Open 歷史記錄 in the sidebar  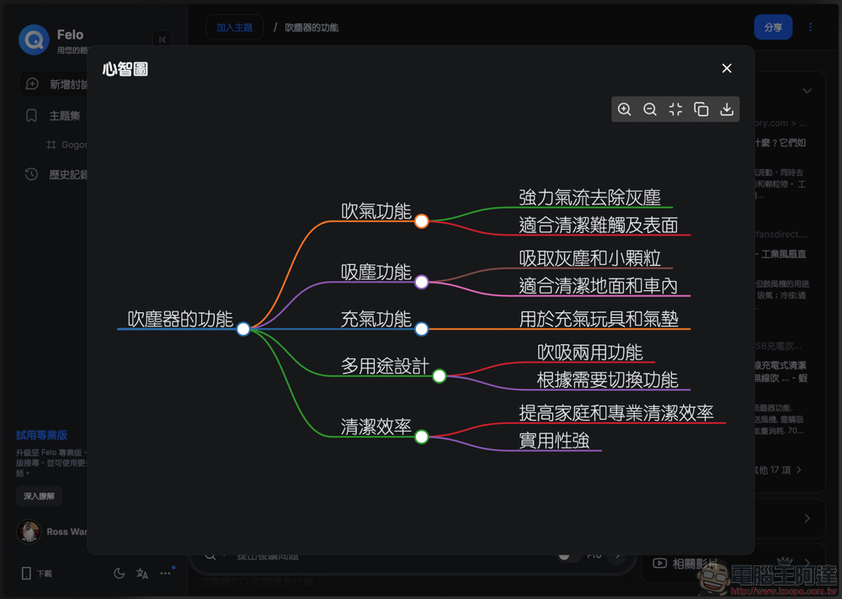tap(67, 175)
